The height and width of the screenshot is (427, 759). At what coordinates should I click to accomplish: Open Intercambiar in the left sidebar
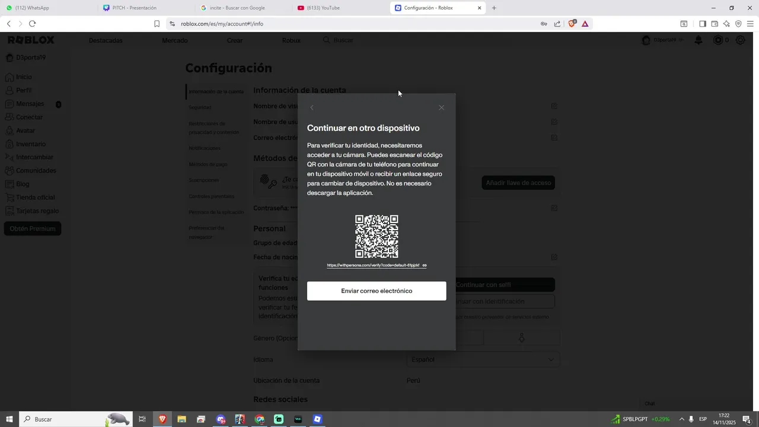coord(34,157)
